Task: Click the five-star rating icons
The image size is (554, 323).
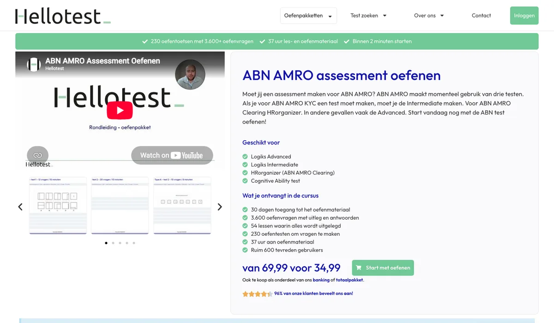Action: 257,293
